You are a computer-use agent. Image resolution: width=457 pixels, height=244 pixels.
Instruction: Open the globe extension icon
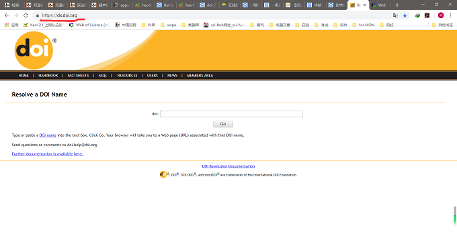pyautogui.click(x=417, y=15)
